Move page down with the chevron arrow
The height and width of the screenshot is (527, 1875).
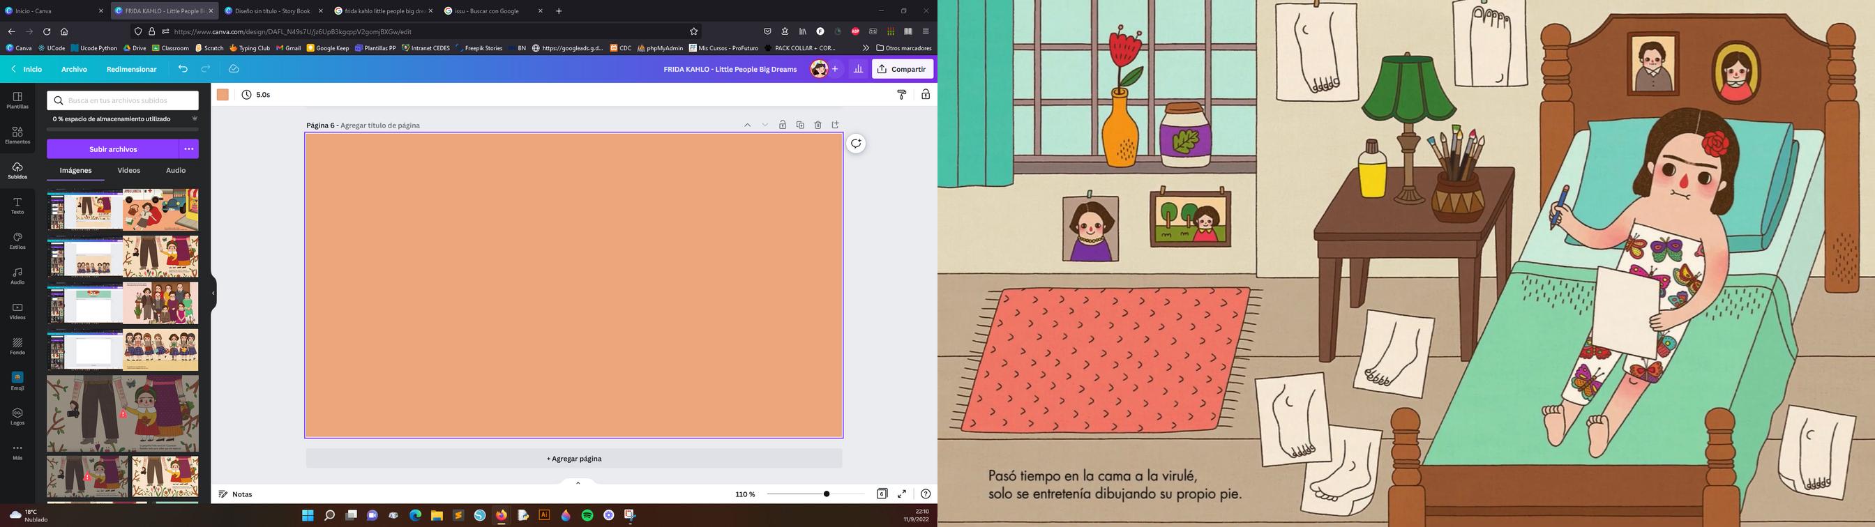765,125
